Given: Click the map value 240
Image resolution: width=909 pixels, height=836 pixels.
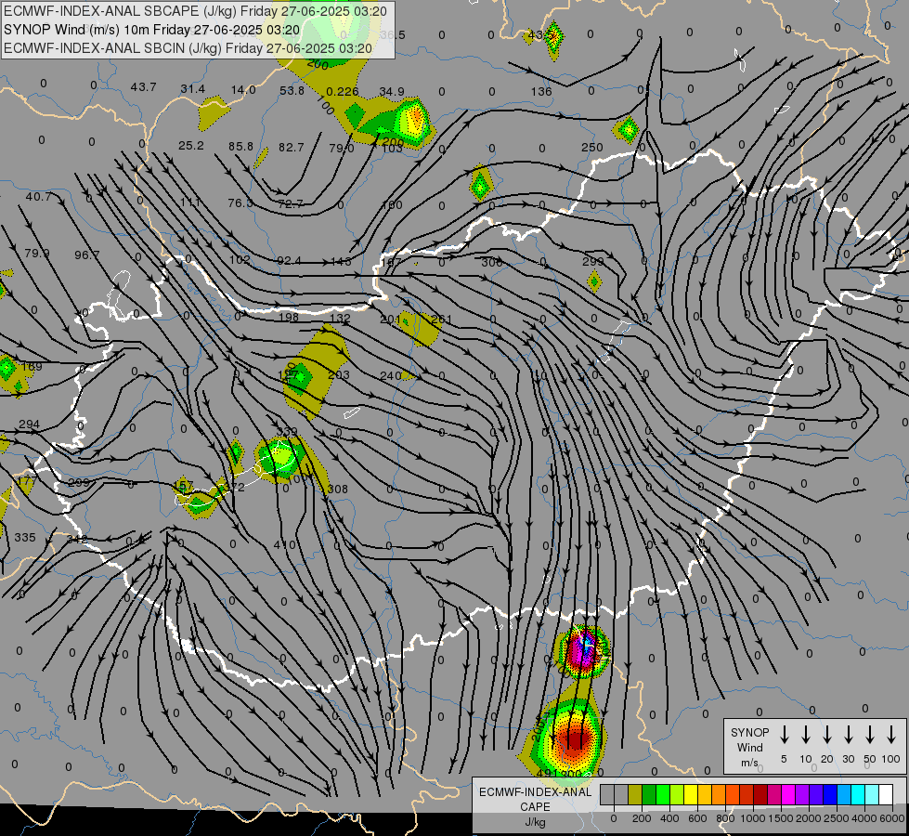Looking at the screenshot, I should pos(391,376).
